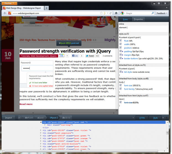Reload the page with refresh icon
The height and width of the screenshot is (154, 172).
tap(111, 13)
